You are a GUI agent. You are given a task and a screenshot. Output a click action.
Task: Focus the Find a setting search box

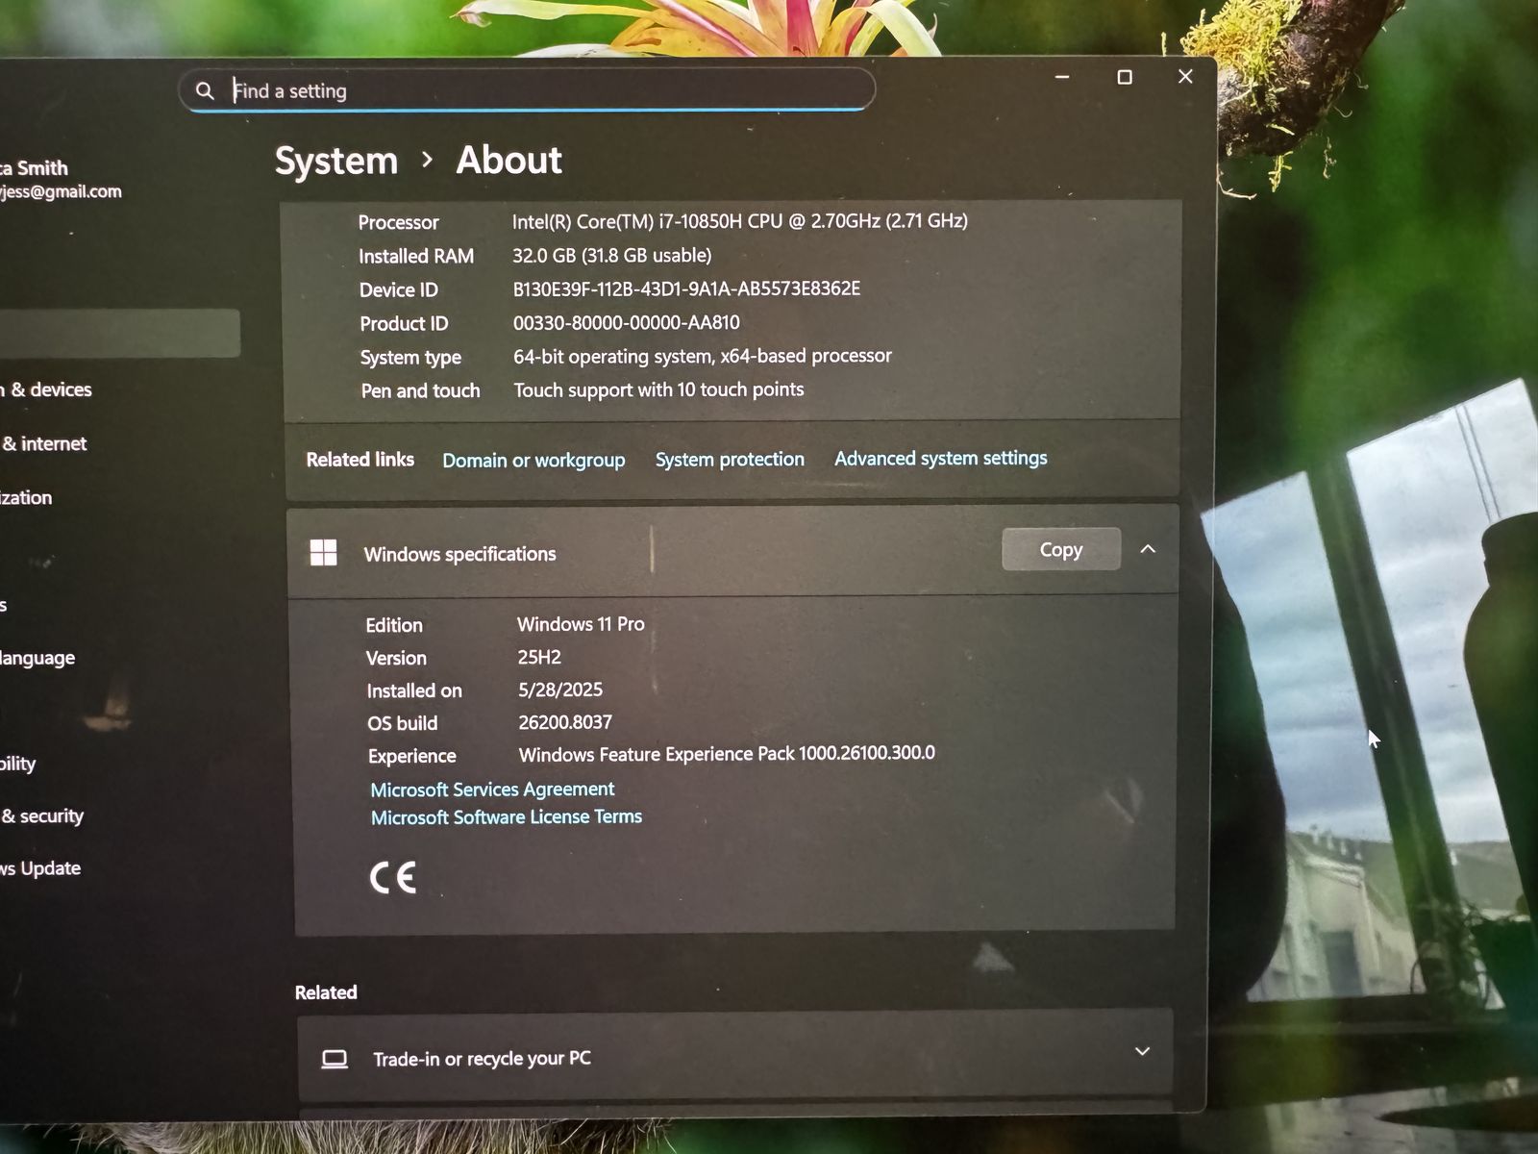pyautogui.click(x=538, y=90)
